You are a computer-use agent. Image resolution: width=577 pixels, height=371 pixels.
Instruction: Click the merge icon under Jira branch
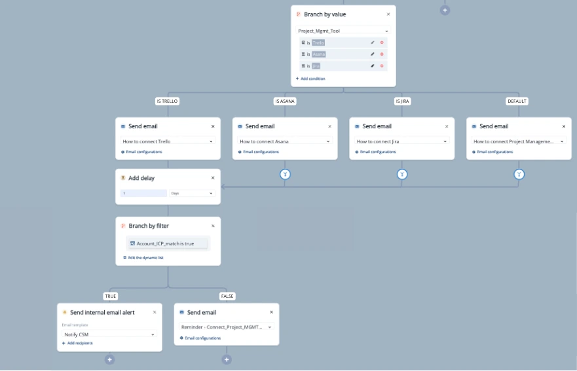(402, 174)
